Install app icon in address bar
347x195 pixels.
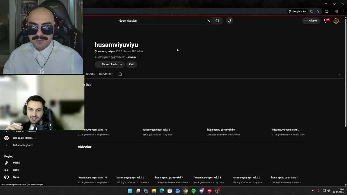[312, 11]
